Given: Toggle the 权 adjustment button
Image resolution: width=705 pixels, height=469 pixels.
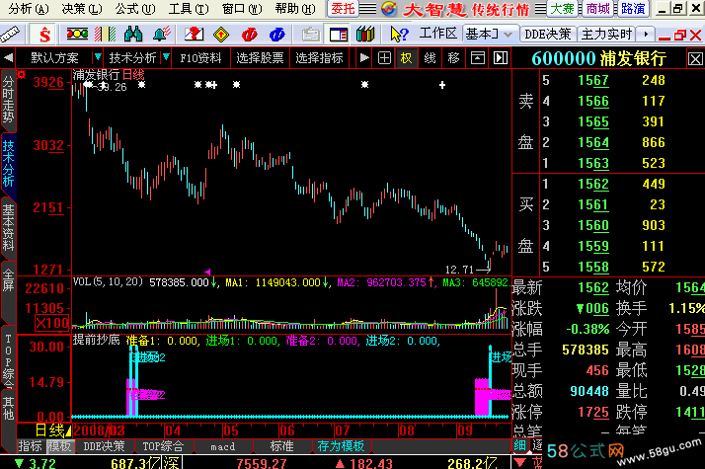Looking at the screenshot, I should click(x=407, y=58).
